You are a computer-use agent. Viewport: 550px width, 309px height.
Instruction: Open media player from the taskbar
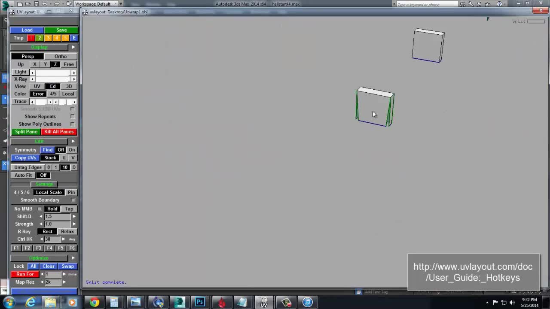pyautogui.click(x=72, y=302)
